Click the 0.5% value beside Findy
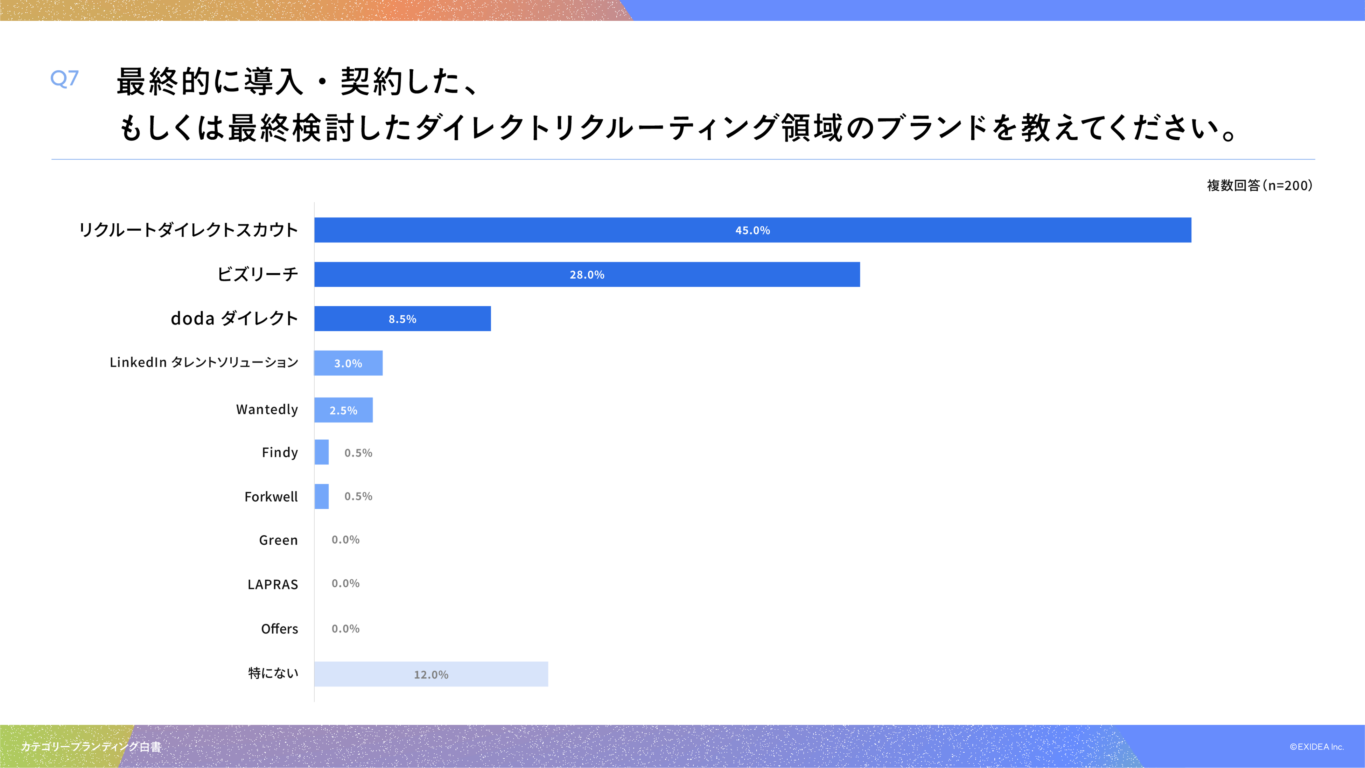Screen dimensions: 1365x768 (358, 453)
